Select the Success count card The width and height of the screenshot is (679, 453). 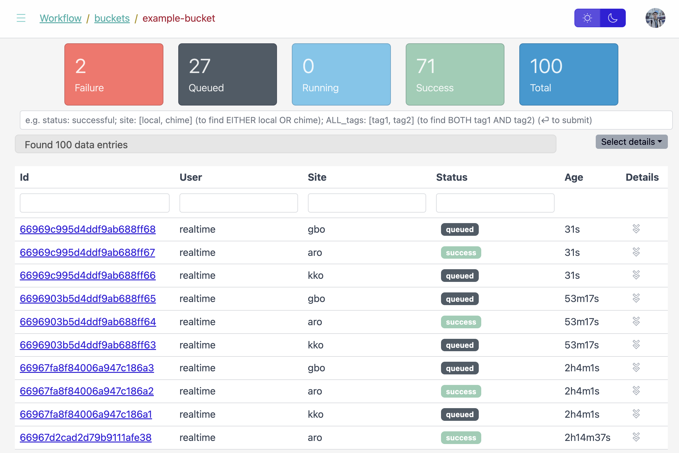coord(455,74)
